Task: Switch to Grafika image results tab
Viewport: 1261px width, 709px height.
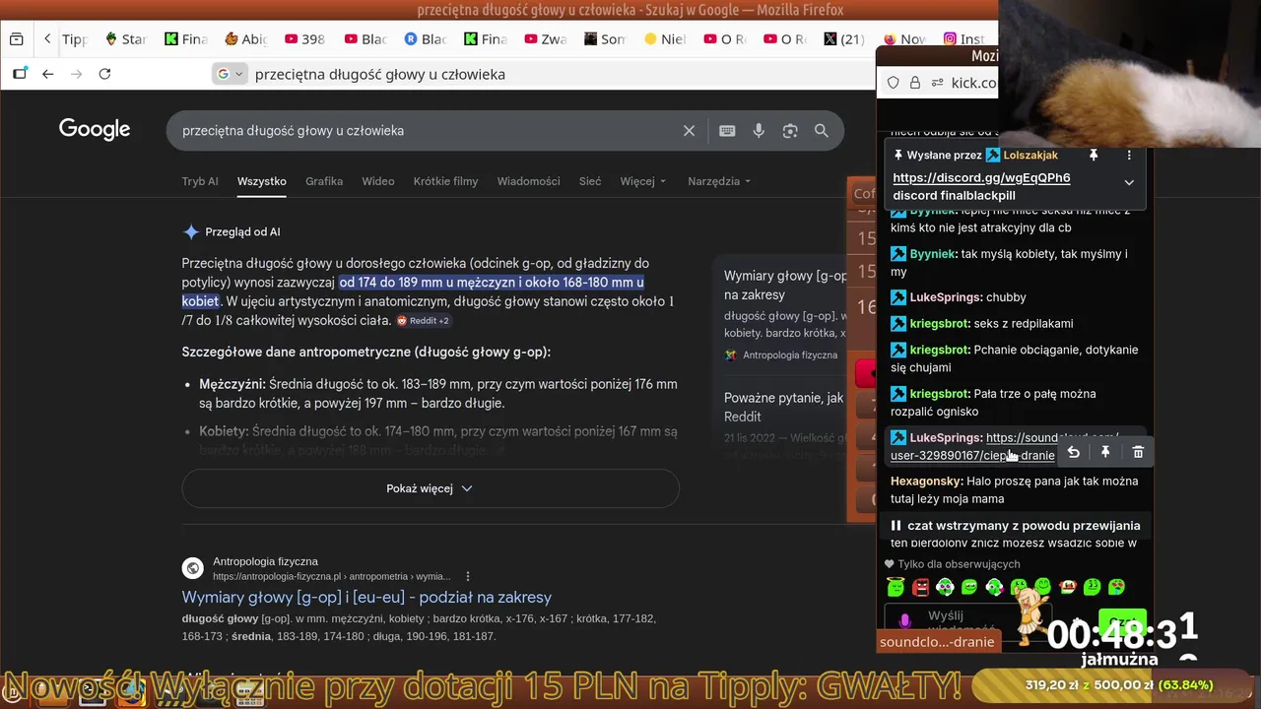Action: tap(324, 181)
